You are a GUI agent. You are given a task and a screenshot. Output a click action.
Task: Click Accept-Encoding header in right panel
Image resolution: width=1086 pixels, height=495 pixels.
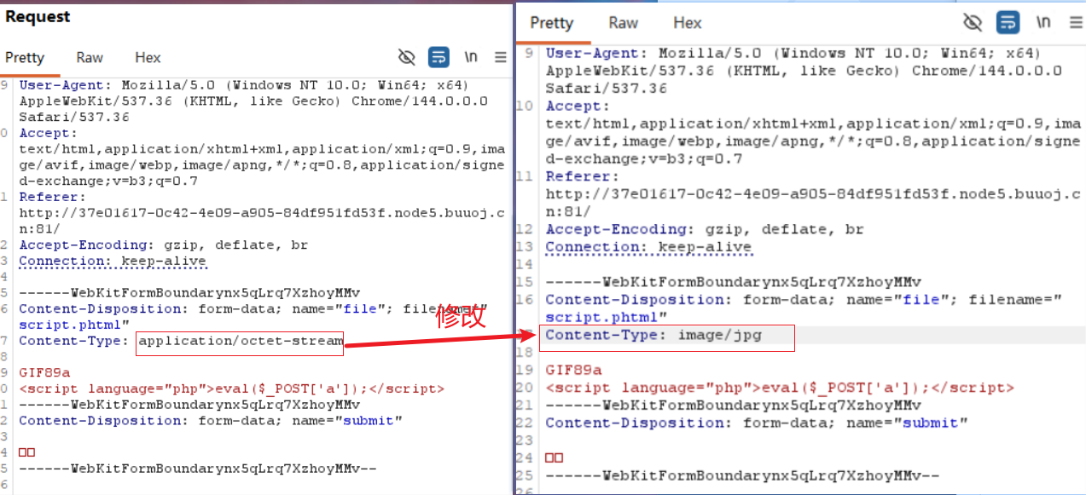click(x=705, y=229)
